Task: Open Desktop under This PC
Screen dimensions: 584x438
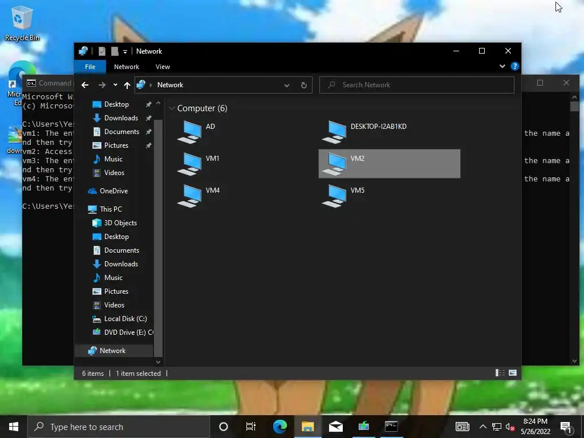Action: pyautogui.click(x=116, y=237)
